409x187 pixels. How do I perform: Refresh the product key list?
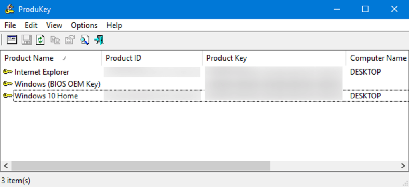[40, 40]
